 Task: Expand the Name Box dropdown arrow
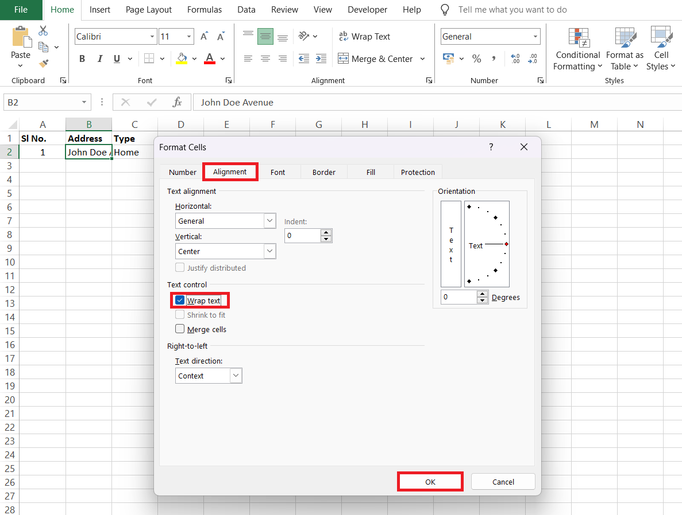[84, 102]
